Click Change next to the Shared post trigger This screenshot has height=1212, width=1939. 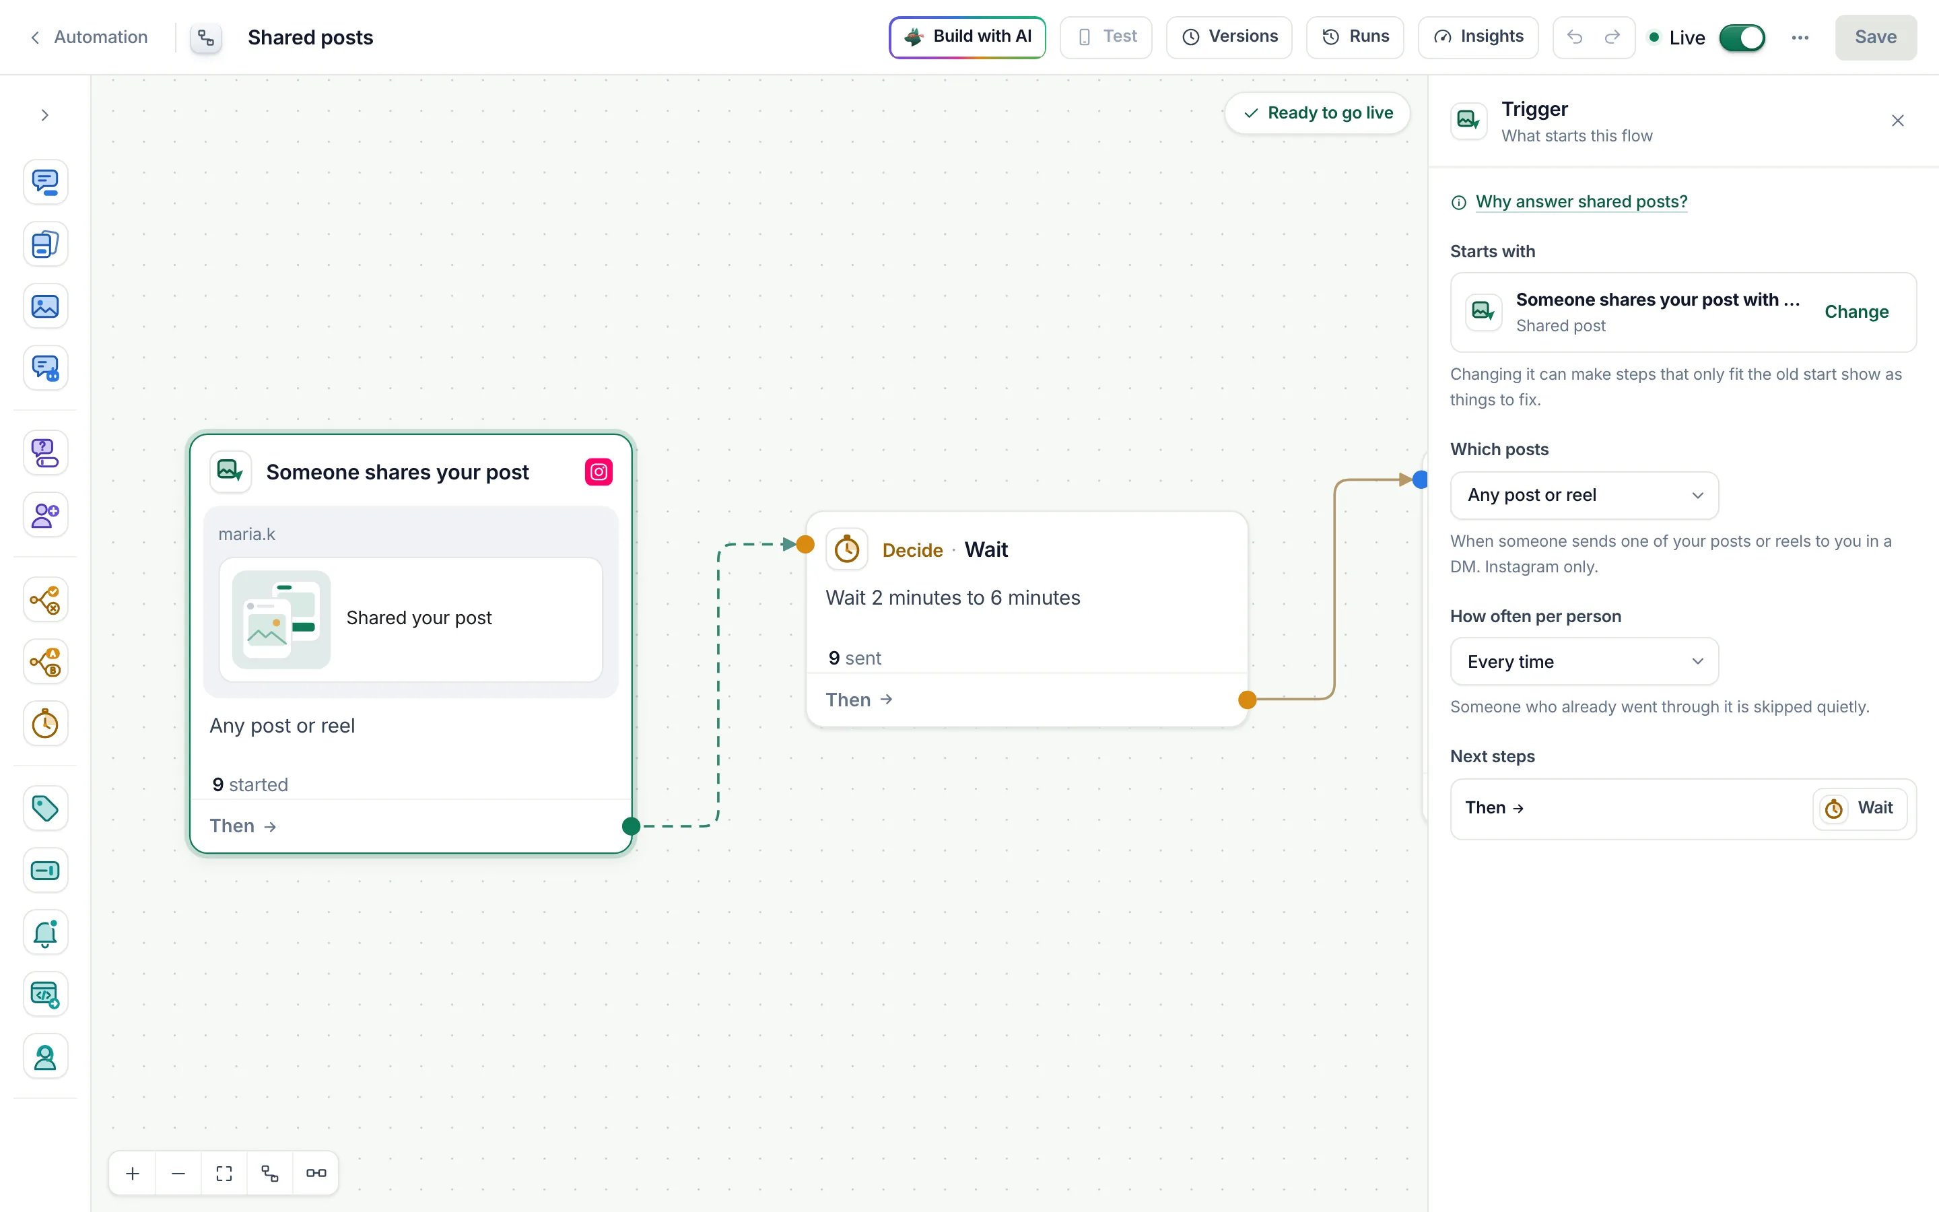[x=1856, y=312]
